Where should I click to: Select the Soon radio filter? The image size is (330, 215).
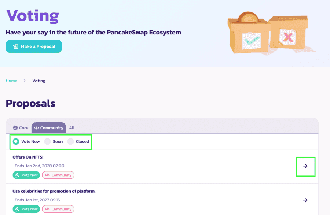click(47, 141)
